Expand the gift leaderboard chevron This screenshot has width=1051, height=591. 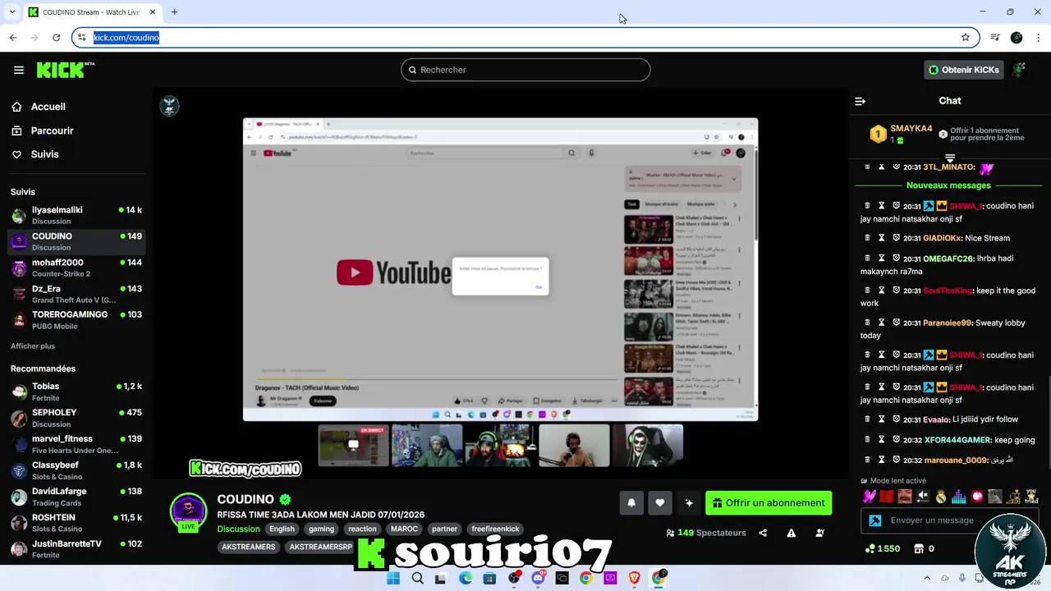pos(950,157)
